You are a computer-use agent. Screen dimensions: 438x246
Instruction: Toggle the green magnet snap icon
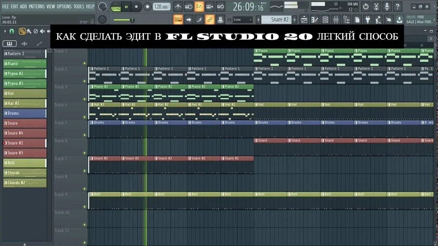[12, 31]
